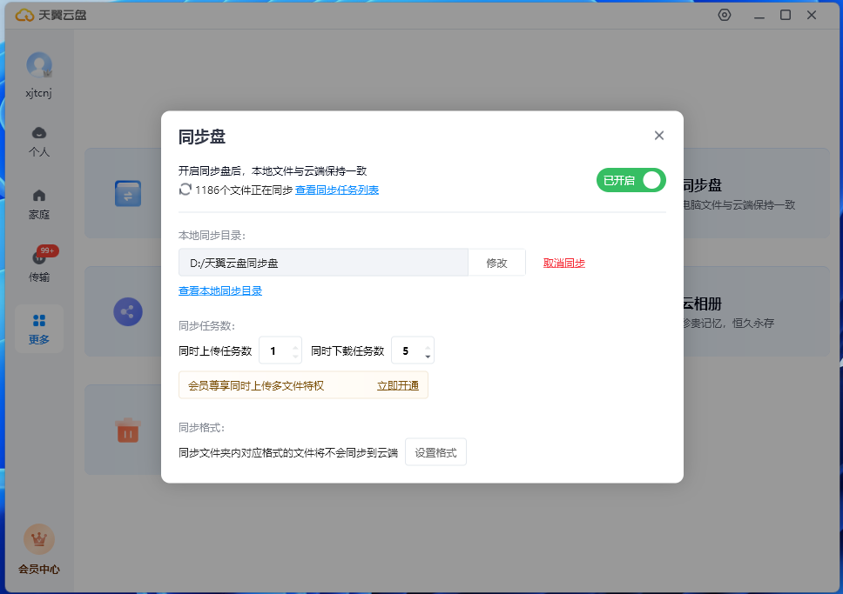The height and width of the screenshot is (594, 843).
Task: Open 家庭 home section in sidebar
Action: point(39,204)
